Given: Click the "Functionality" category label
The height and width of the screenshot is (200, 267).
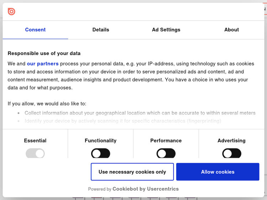Looking at the screenshot, I should pos(101,141).
